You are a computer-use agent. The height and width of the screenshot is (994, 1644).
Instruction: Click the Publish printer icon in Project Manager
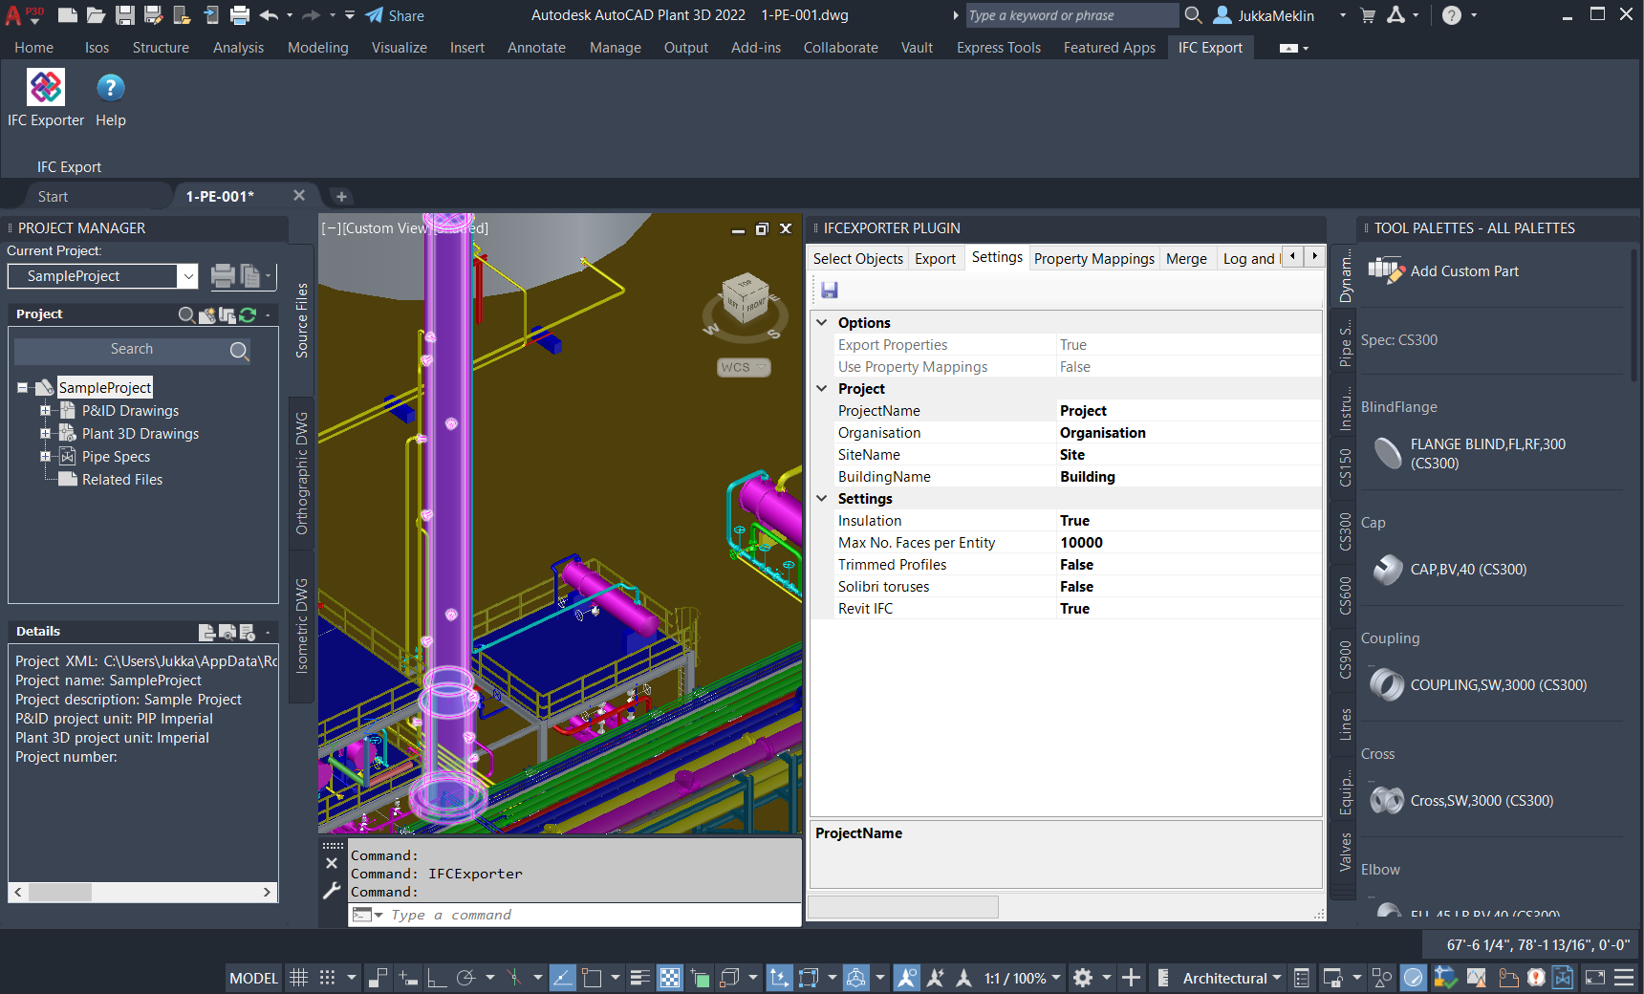223,276
